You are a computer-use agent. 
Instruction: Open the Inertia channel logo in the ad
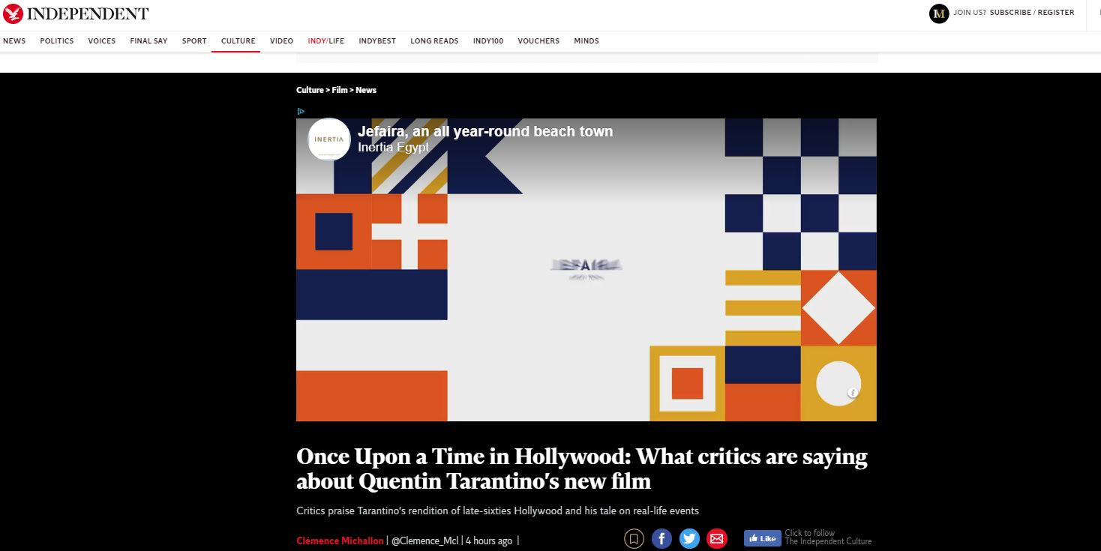[x=329, y=139]
